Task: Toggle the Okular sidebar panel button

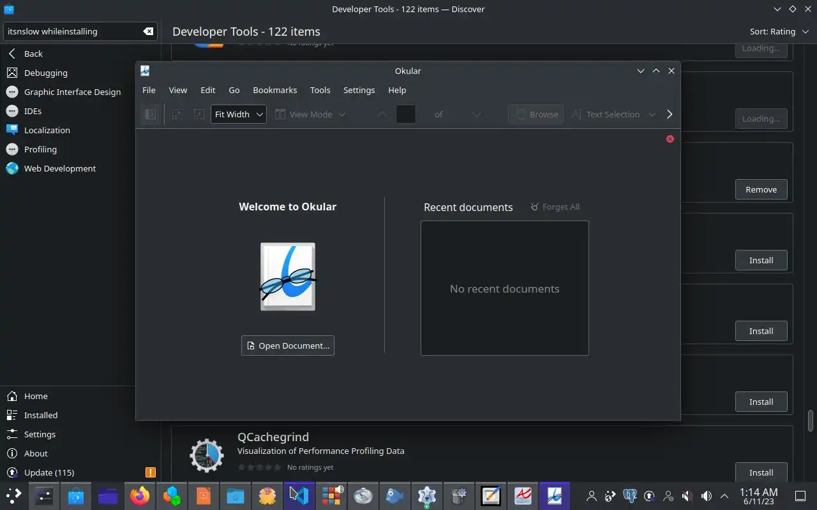Action: pos(151,114)
